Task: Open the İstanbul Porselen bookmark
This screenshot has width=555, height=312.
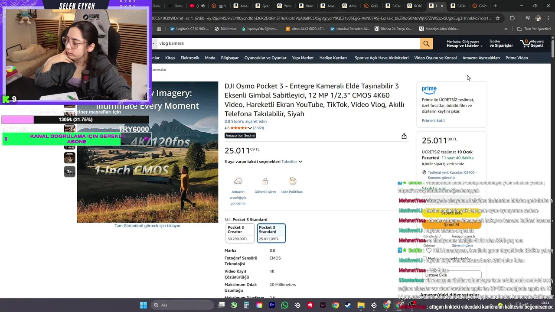Action: [349, 29]
